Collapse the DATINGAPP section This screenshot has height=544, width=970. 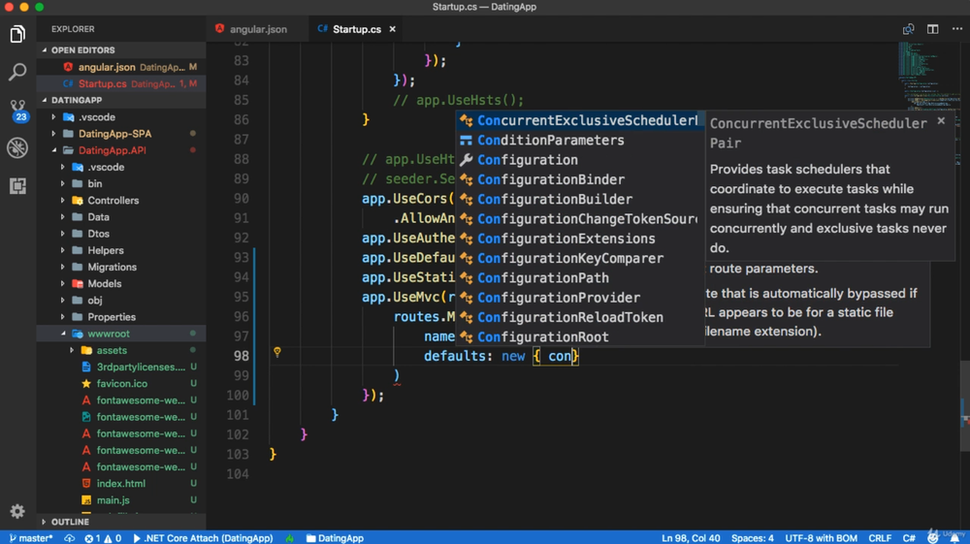click(x=121, y=100)
